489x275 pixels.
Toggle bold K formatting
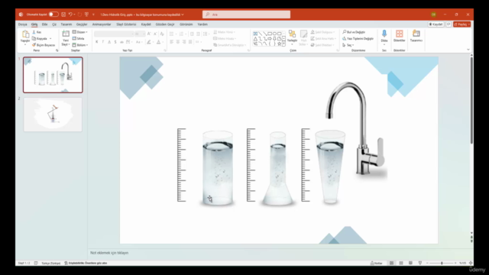coord(97,42)
